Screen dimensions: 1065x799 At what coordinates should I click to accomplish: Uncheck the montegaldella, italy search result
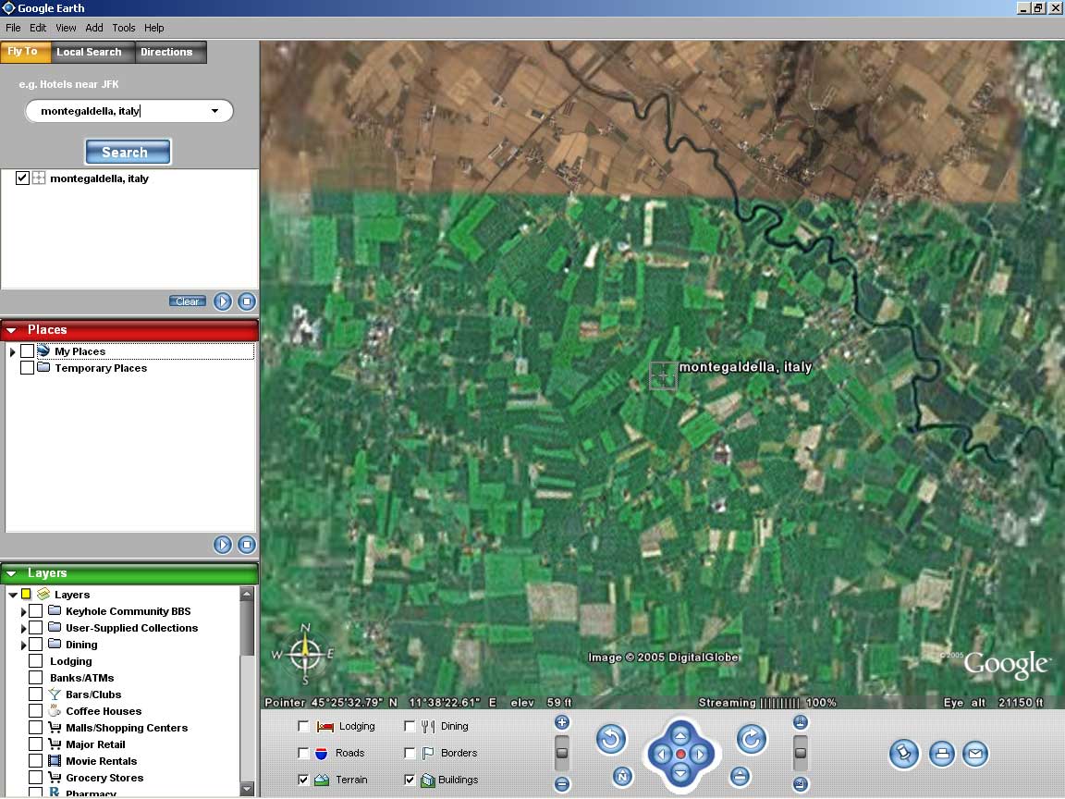click(22, 178)
